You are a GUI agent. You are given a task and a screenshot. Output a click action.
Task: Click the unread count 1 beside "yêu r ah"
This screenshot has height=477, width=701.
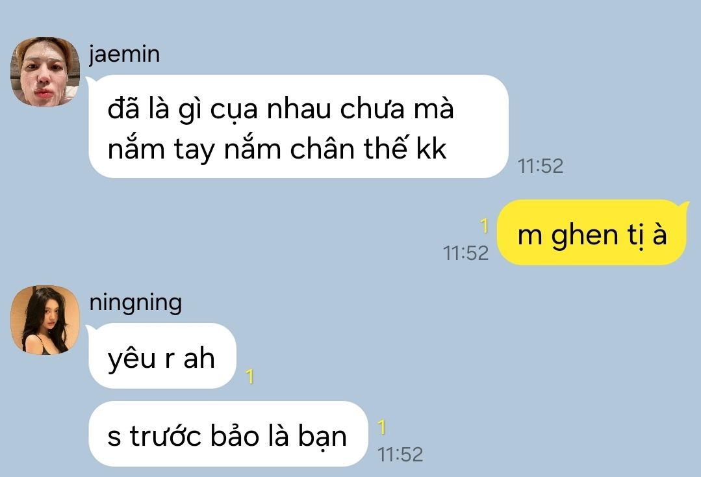(x=250, y=376)
